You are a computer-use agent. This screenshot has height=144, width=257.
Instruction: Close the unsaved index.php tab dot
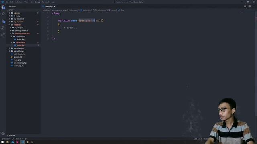click(54, 6)
